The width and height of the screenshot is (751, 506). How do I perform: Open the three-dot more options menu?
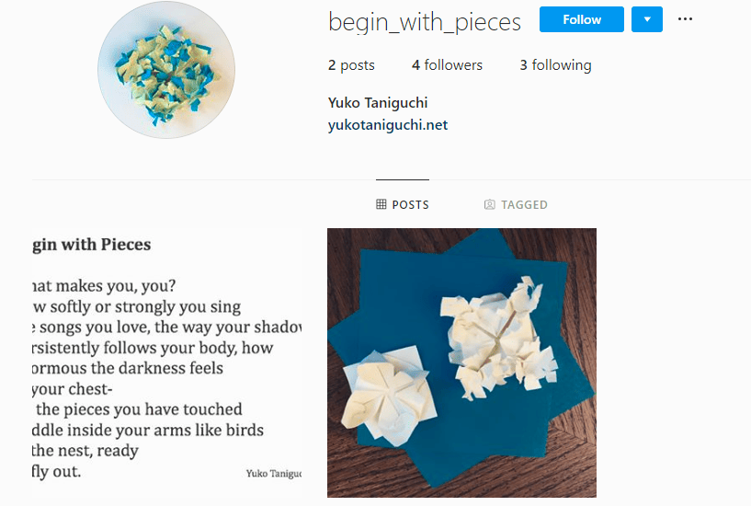685,19
